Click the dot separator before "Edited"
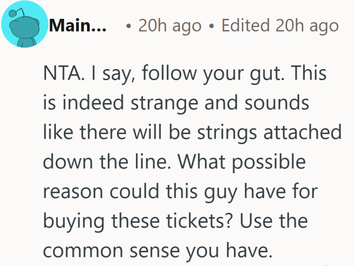355x266 pixels. click(211, 26)
